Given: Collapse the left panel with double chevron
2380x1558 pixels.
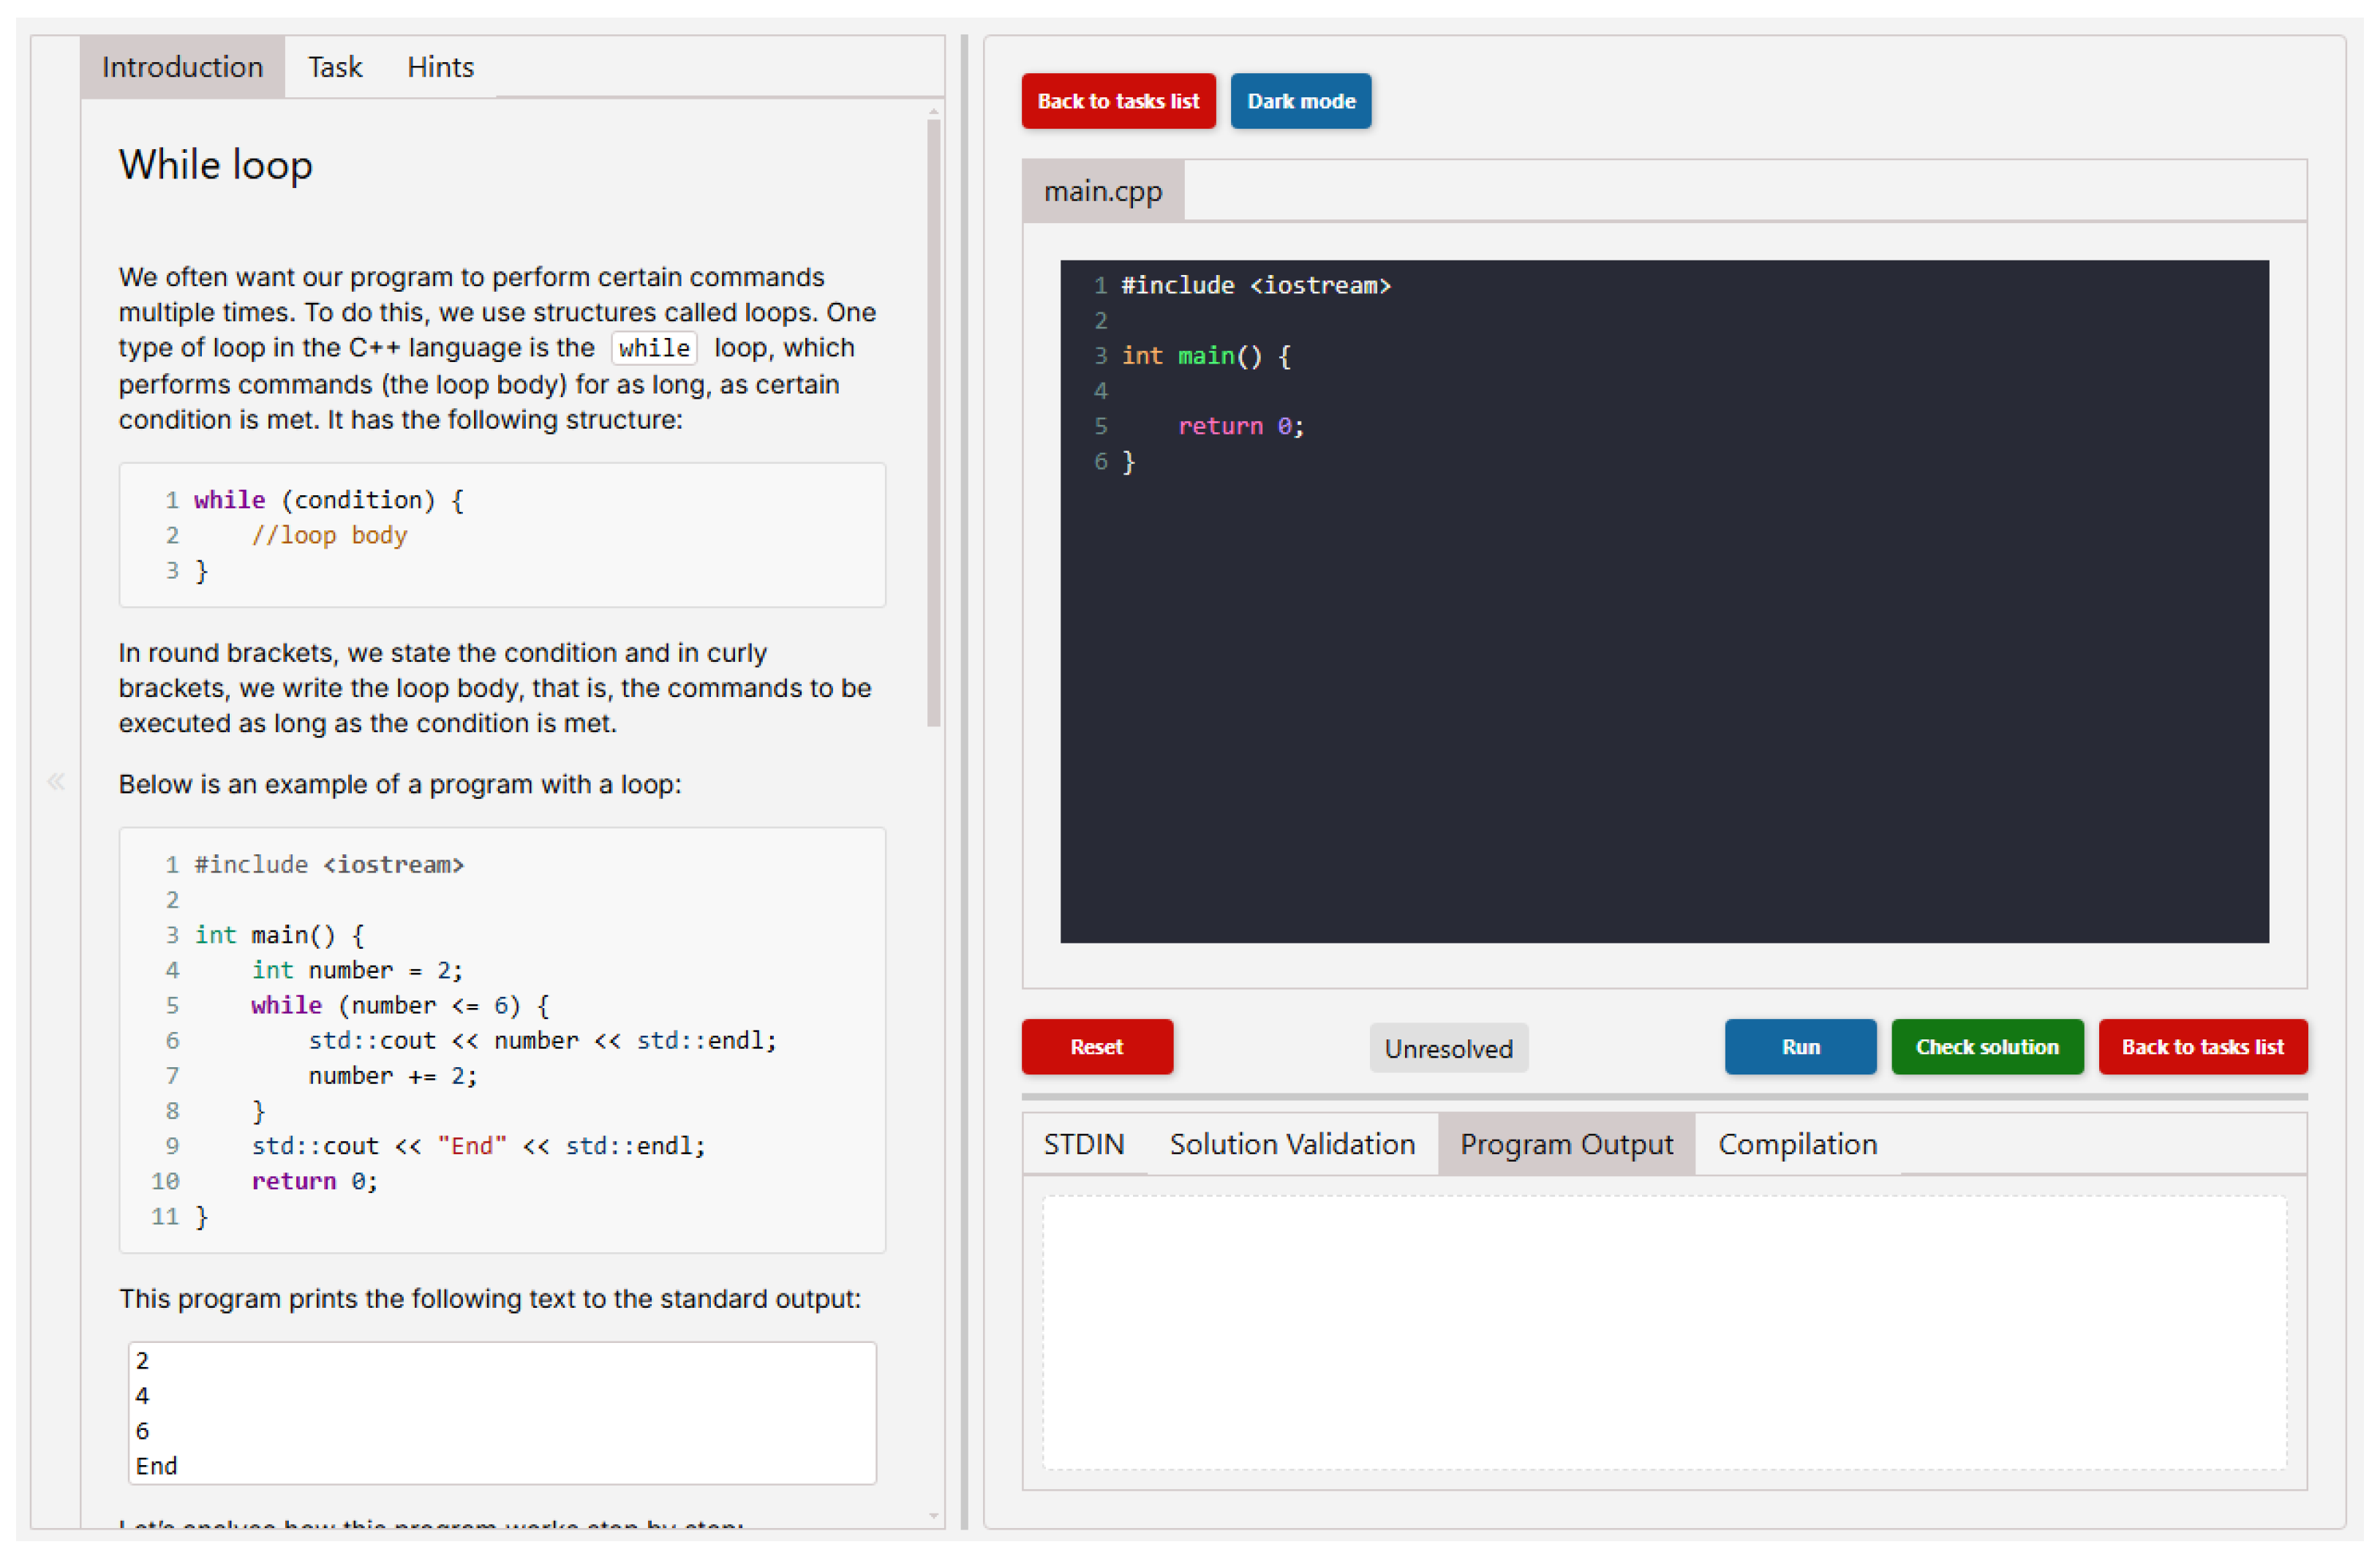Looking at the screenshot, I should point(56,782).
